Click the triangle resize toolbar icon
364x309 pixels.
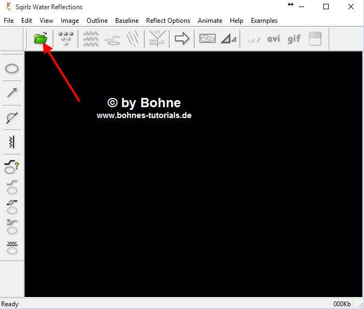pyautogui.click(x=229, y=39)
